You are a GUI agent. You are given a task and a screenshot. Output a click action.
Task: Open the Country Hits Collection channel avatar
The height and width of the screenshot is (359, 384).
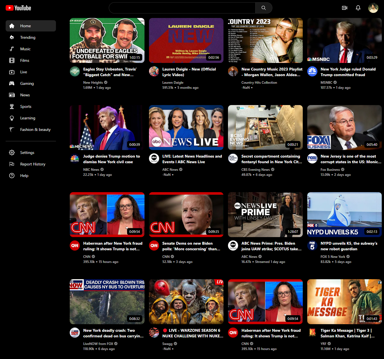(233, 71)
